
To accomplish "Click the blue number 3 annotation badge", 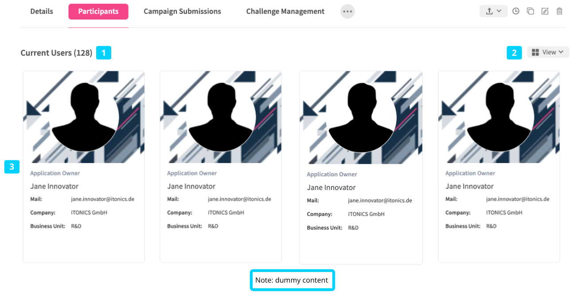I will click(x=12, y=167).
